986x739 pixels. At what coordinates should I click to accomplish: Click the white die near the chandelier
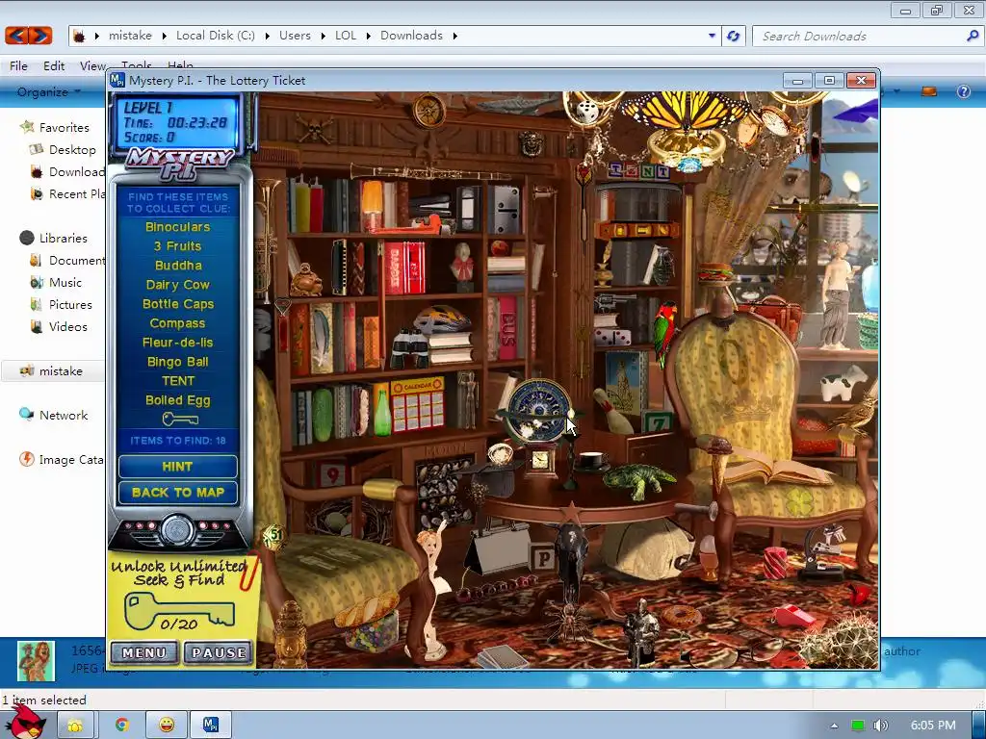tap(587, 113)
